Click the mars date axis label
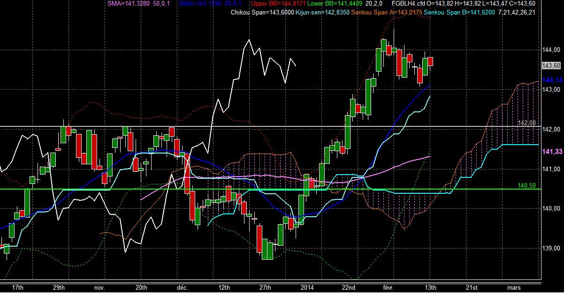 (514, 287)
